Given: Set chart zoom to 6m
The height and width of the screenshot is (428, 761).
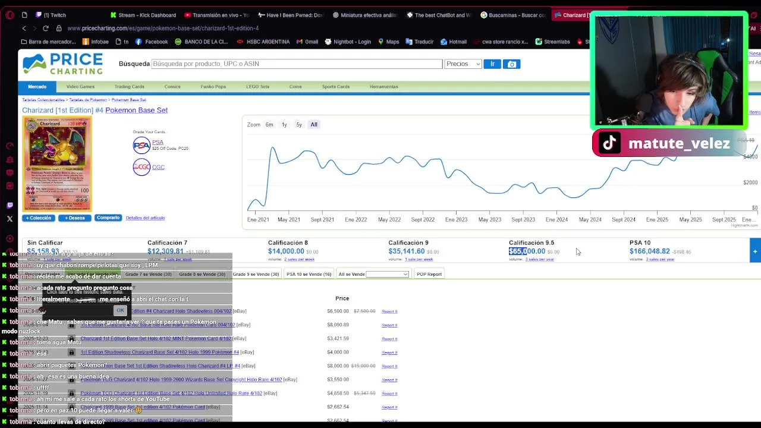Looking at the screenshot, I should point(269,125).
